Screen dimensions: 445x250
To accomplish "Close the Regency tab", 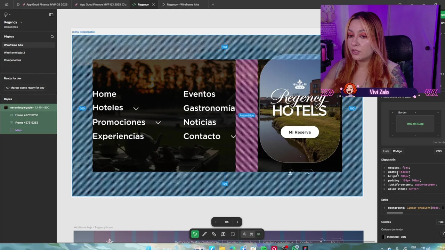I will coord(153,5).
